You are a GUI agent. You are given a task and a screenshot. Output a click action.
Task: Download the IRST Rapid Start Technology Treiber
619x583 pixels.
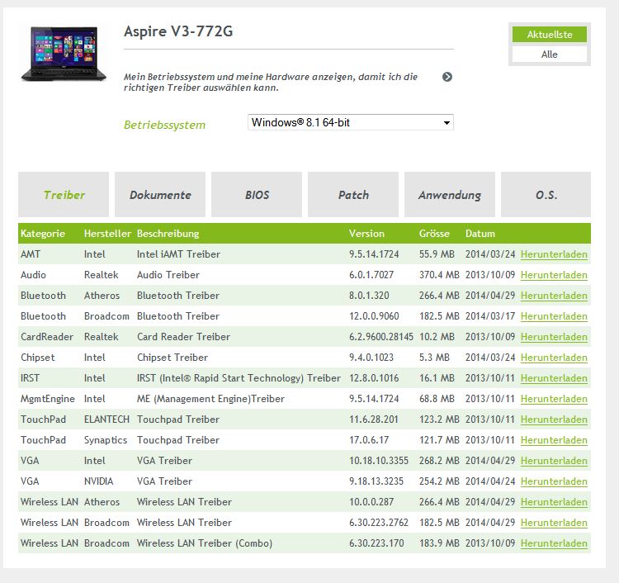(x=554, y=378)
